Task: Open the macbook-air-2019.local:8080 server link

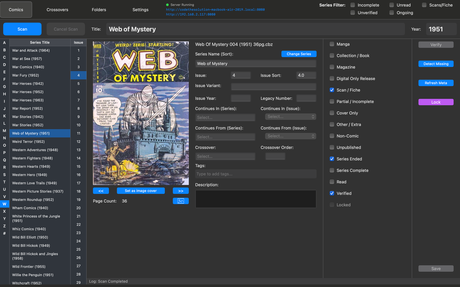Action: pyautogui.click(x=215, y=10)
